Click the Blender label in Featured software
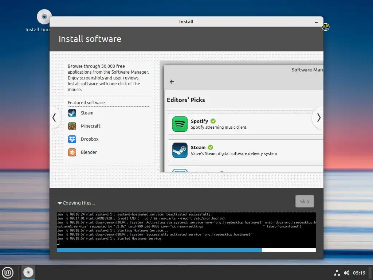Image resolution: width=373 pixels, height=280 pixels. click(89, 152)
